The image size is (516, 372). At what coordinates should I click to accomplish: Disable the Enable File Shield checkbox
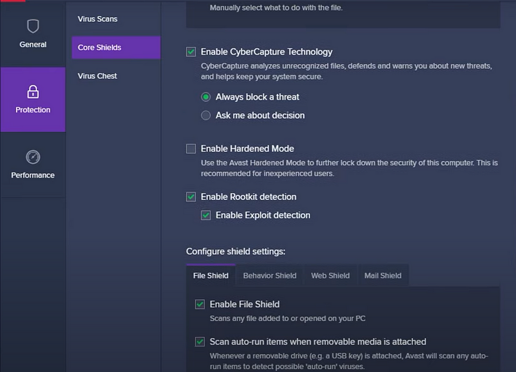point(200,304)
